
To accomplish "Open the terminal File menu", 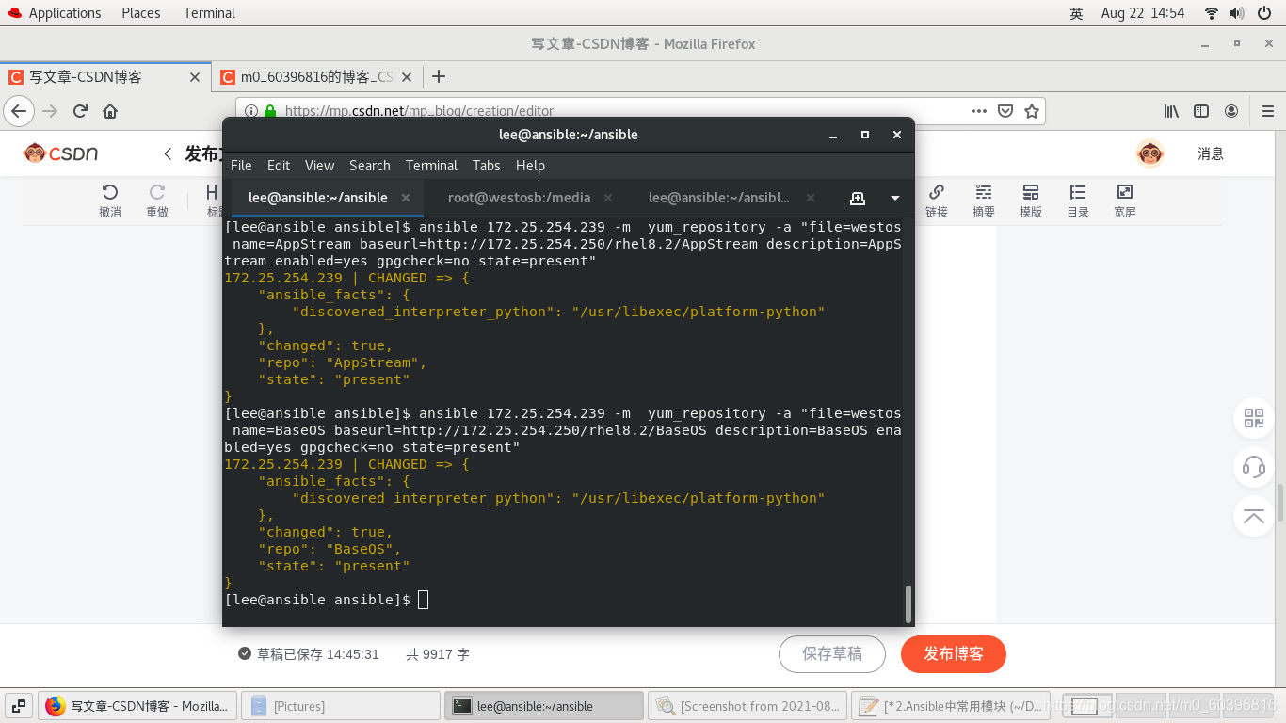I will click(241, 165).
